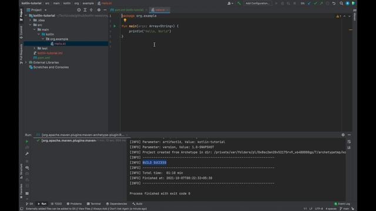Image resolution: width=376 pixels, height=211 pixels.
Task: Open the Structure tool window side tab
Action: (21, 171)
